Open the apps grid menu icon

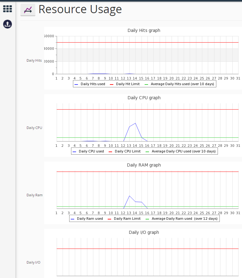point(8,9)
